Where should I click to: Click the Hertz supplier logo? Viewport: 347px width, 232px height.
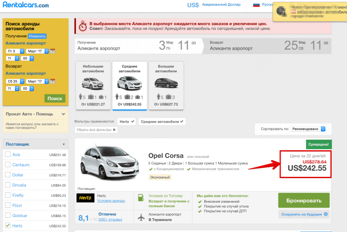(85, 198)
